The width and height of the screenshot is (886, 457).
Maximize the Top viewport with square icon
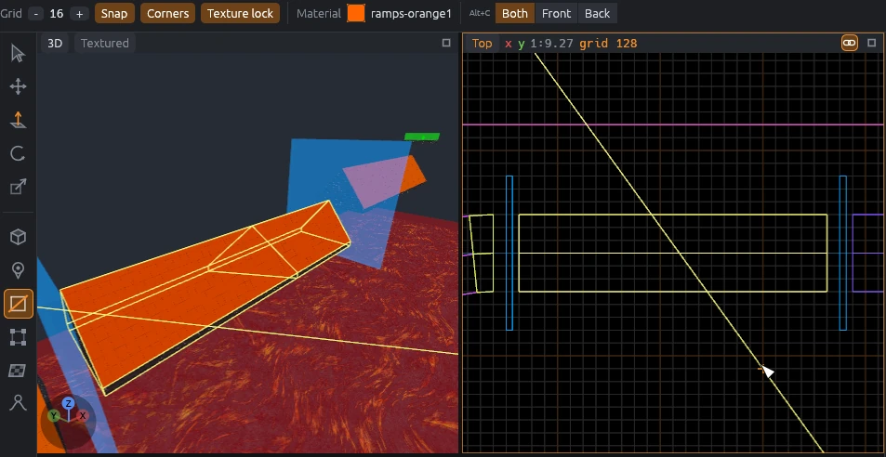pos(871,43)
